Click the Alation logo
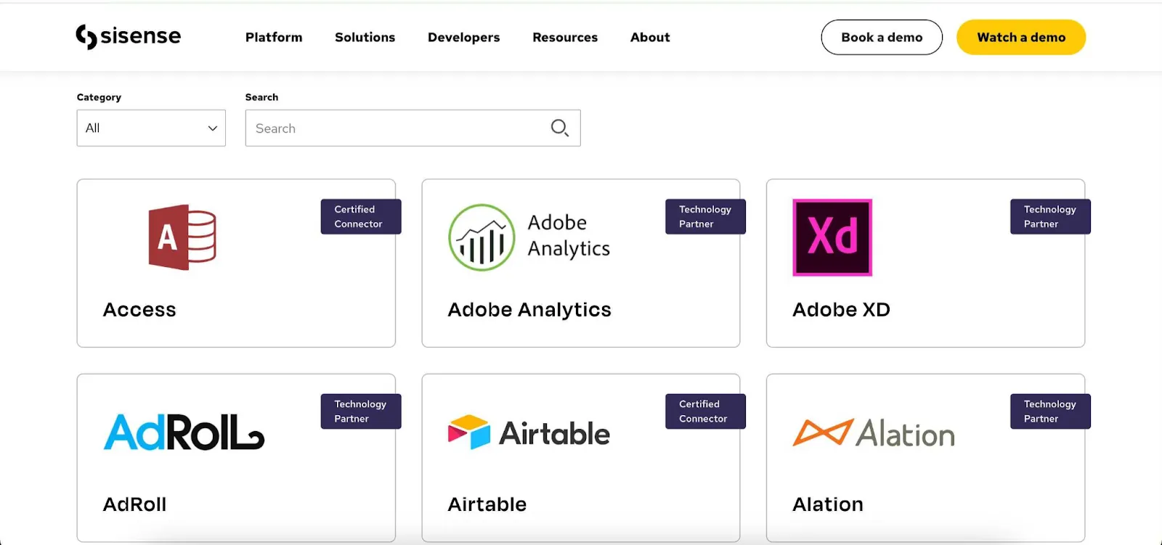Image resolution: width=1162 pixels, height=545 pixels. 874,433
